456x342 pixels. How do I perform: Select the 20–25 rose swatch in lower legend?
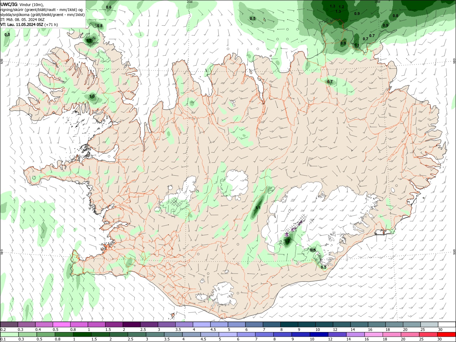click(411, 335)
